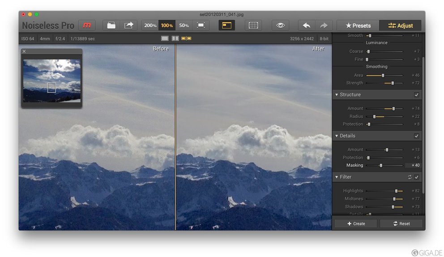Disable the Filter checkbox
Screen dimensions: 444x257
click(416, 177)
